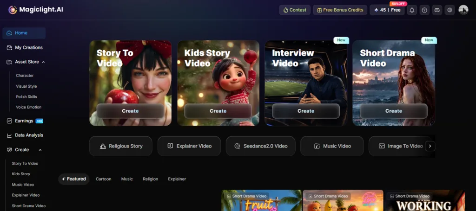Viewport: 476px width, 211px height.
Task: Switch to the Cartoon tab
Action: pos(104,179)
